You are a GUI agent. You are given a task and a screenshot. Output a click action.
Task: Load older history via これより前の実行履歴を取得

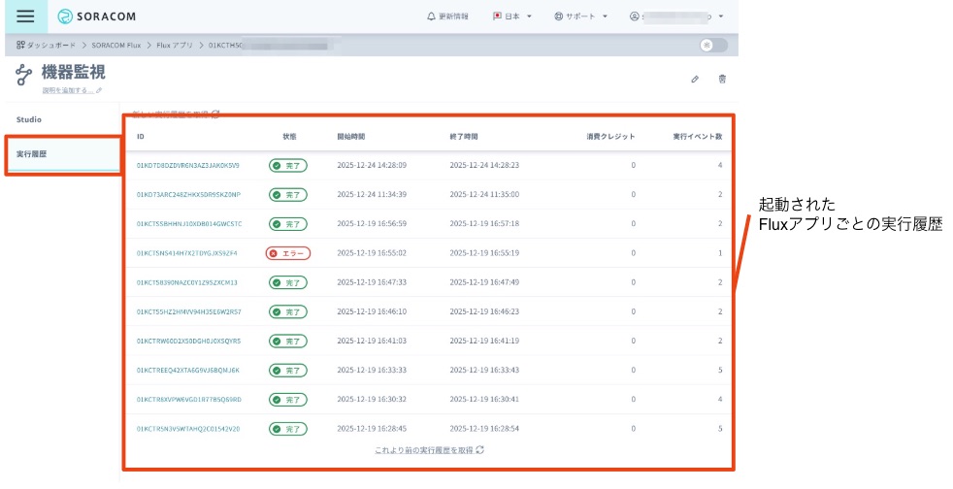coord(428,450)
